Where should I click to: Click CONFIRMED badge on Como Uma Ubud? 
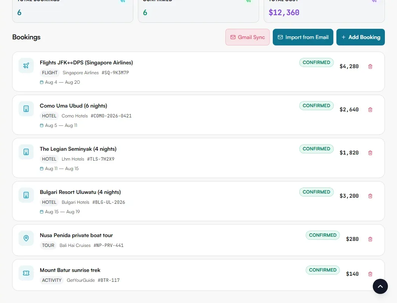tap(316, 106)
